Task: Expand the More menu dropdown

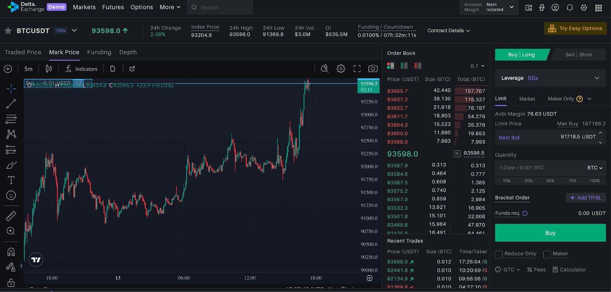Action: (x=170, y=7)
